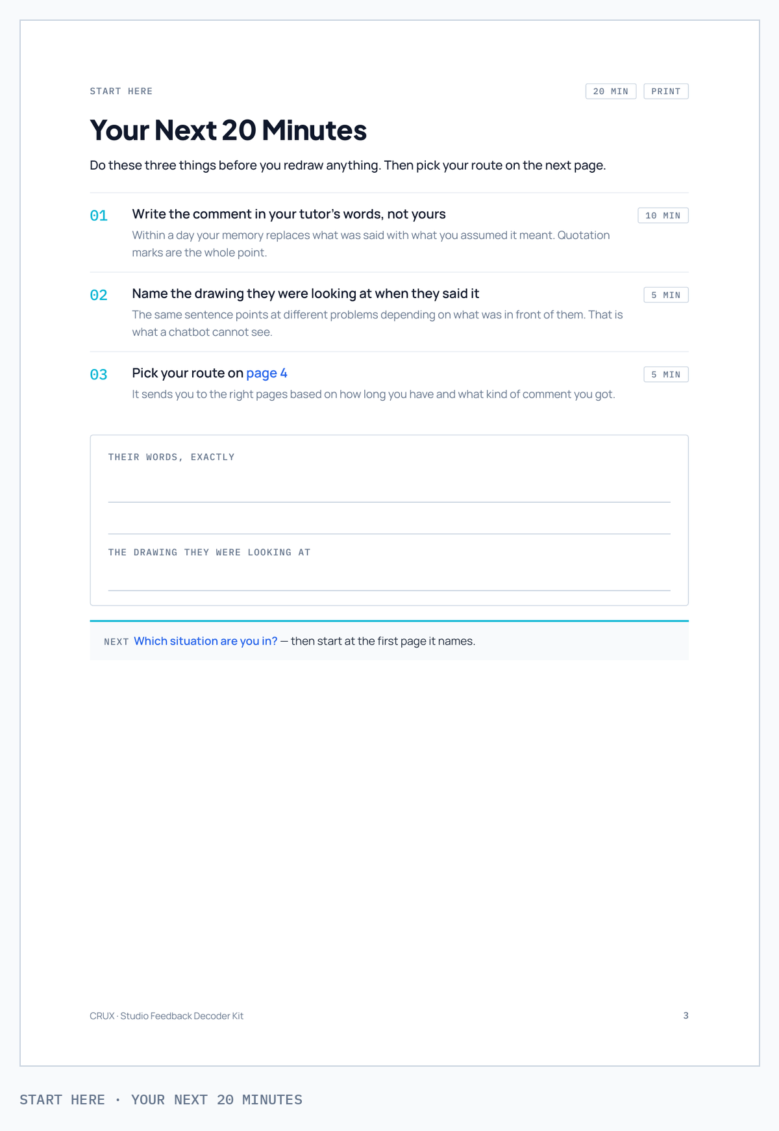Select the 5 MIN badge on step 02
The width and height of the screenshot is (779, 1131).
tap(666, 295)
